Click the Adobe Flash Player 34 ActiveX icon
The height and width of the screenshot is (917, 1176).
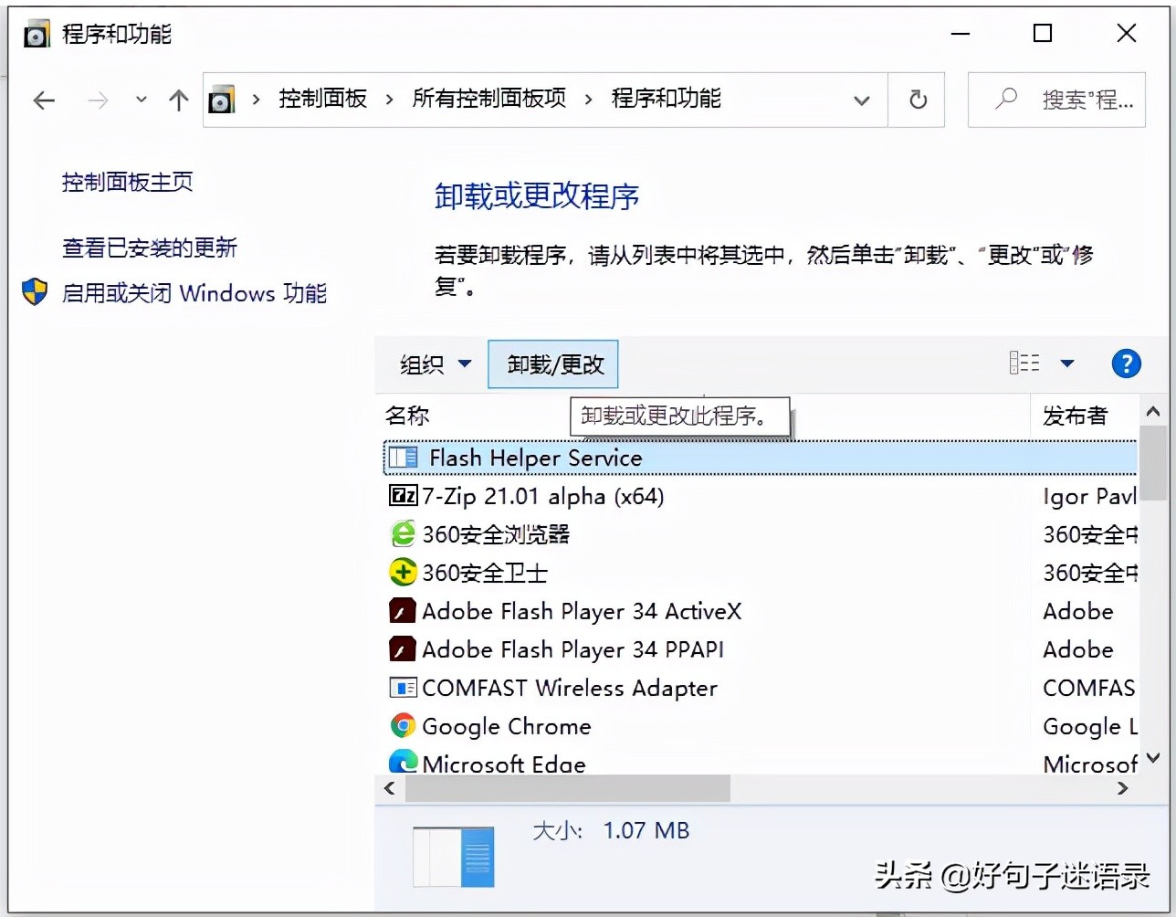pos(402,610)
